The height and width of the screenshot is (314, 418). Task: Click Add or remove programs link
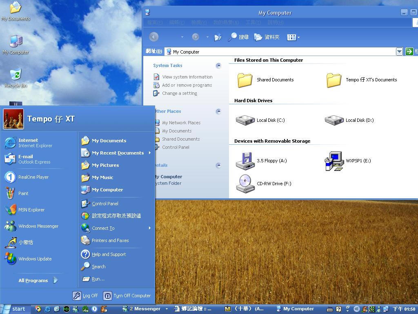tap(182, 85)
